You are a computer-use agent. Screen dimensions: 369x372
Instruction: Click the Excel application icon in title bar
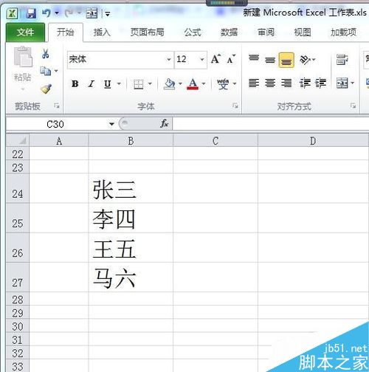tap(12, 13)
